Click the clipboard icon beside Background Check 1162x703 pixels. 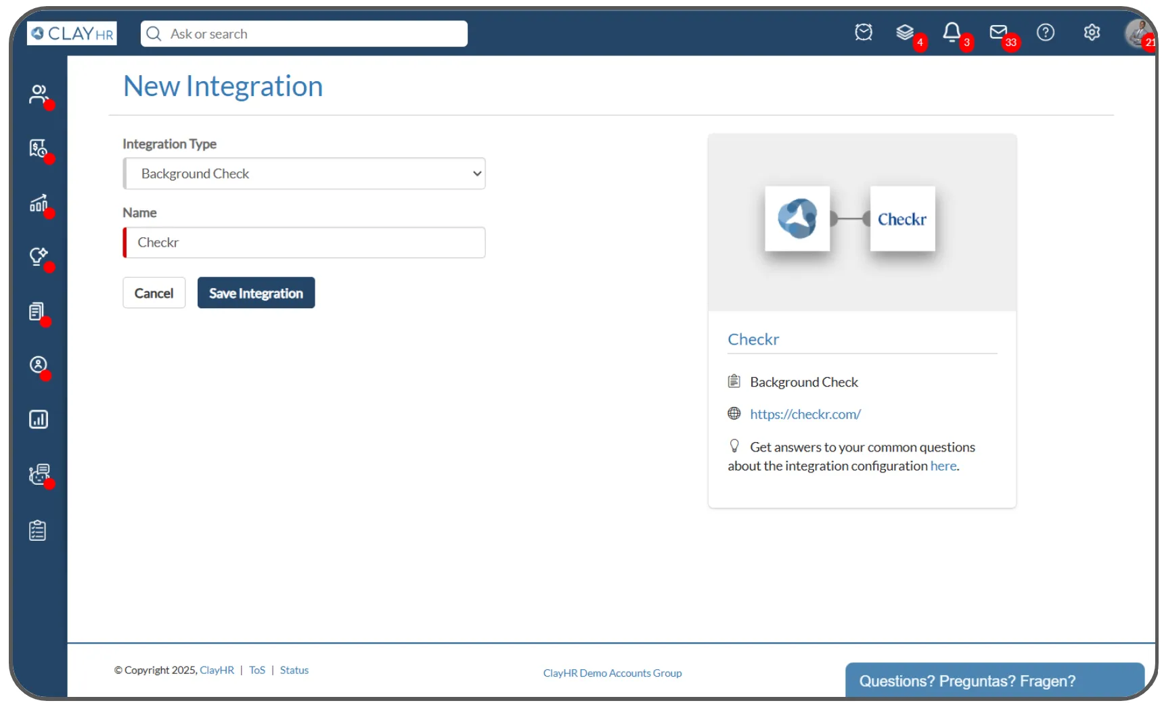(x=734, y=381)
